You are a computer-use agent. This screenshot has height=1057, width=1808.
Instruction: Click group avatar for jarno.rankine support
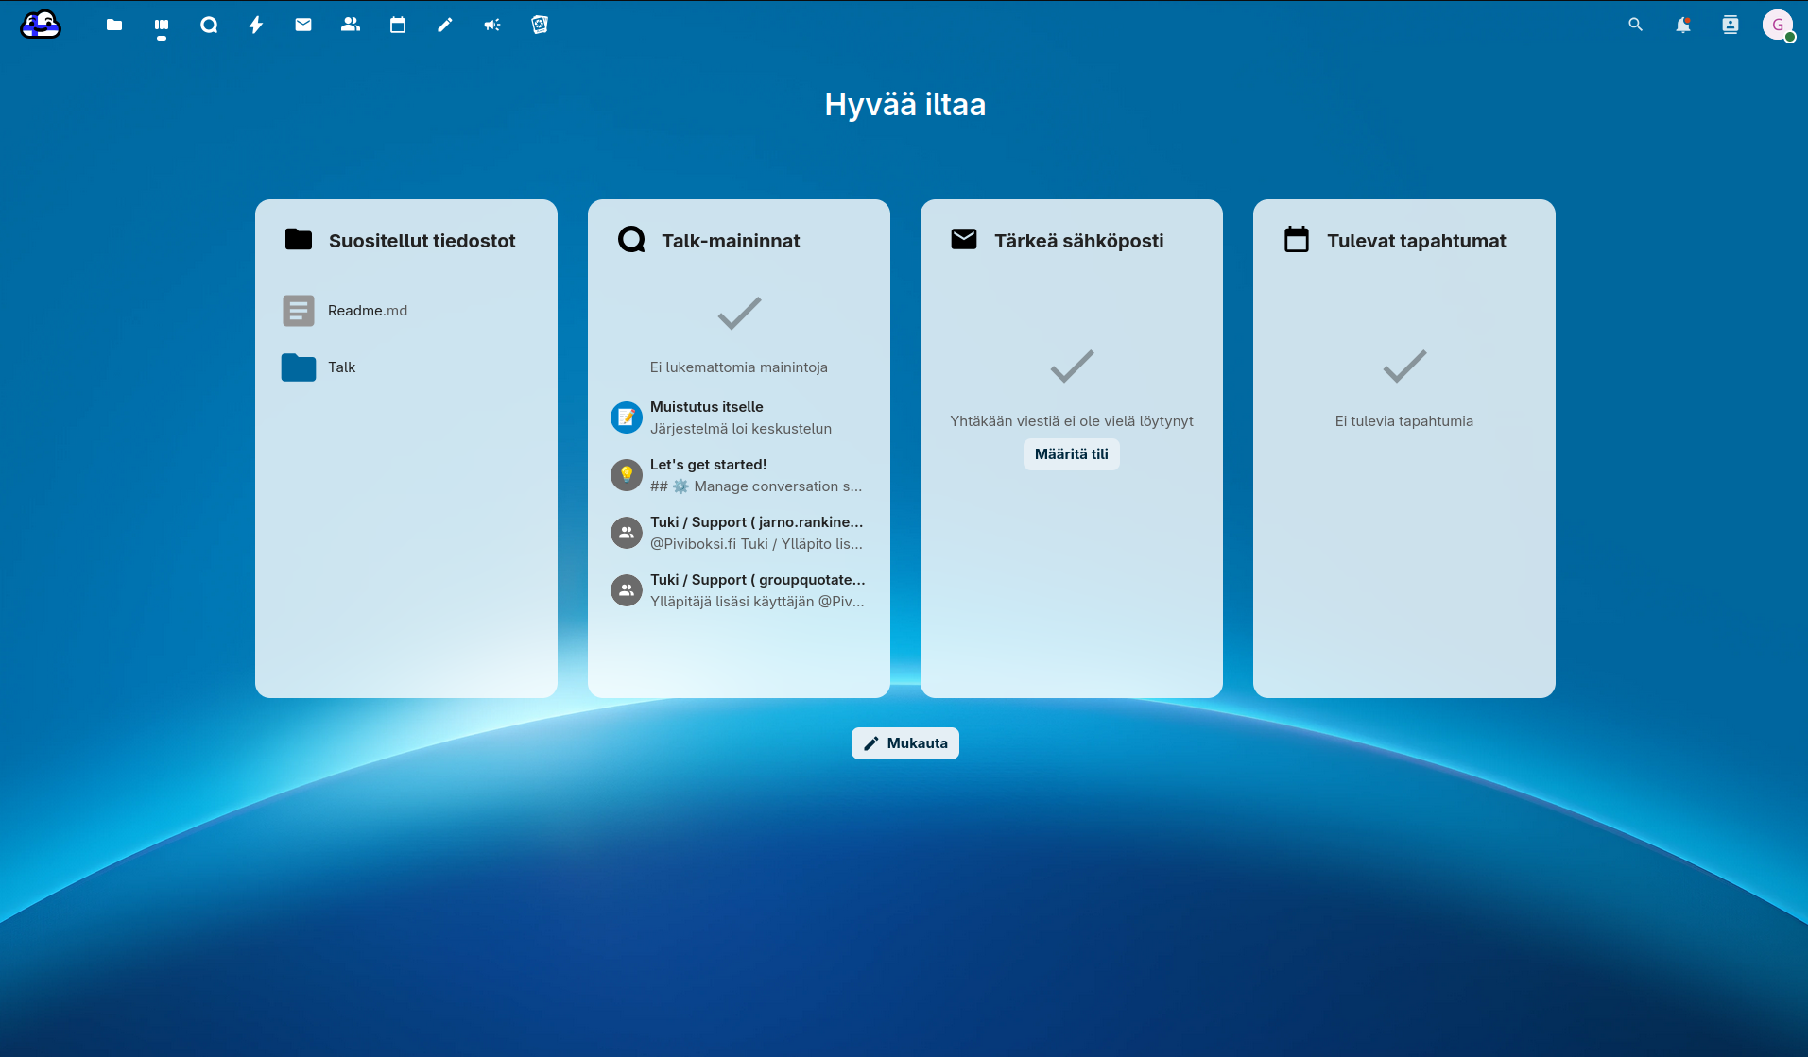coord(627,533)
